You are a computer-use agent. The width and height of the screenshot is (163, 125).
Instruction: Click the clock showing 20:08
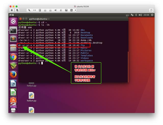(x=146, y=15)
